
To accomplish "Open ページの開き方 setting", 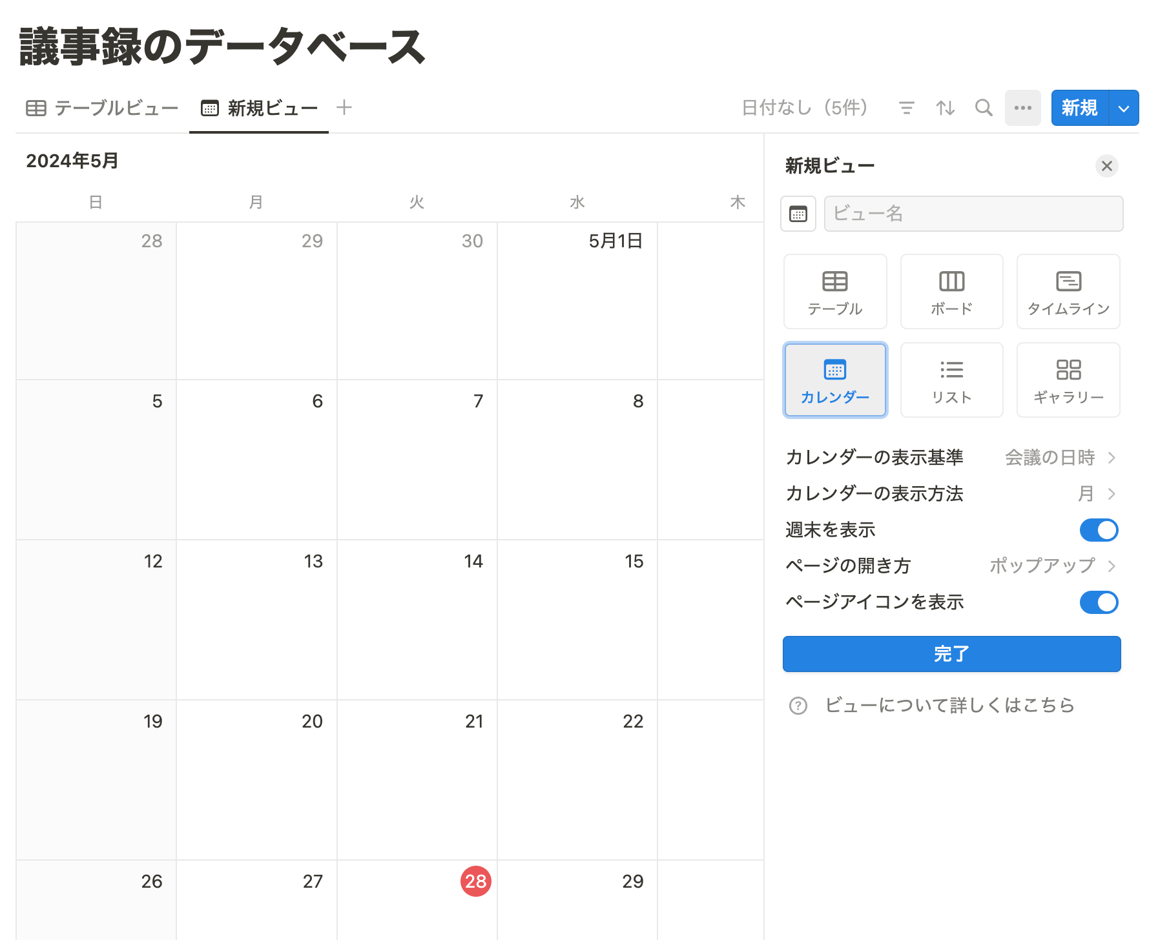I will click(952, 566).
